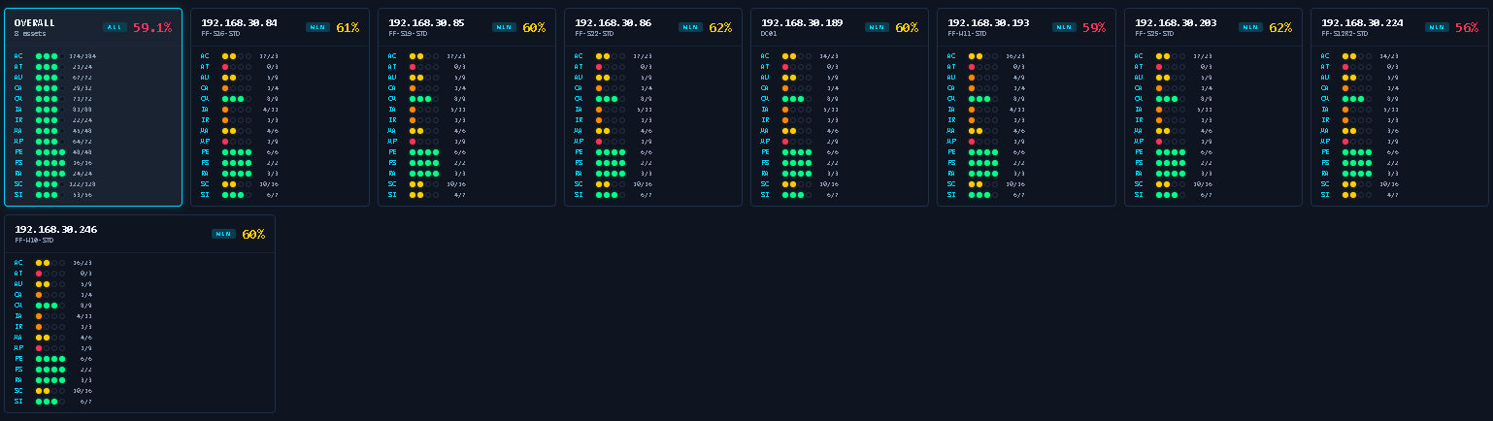
Task: Click WIN badge on 192.168.30.85 card
Action: click(504, 28)
